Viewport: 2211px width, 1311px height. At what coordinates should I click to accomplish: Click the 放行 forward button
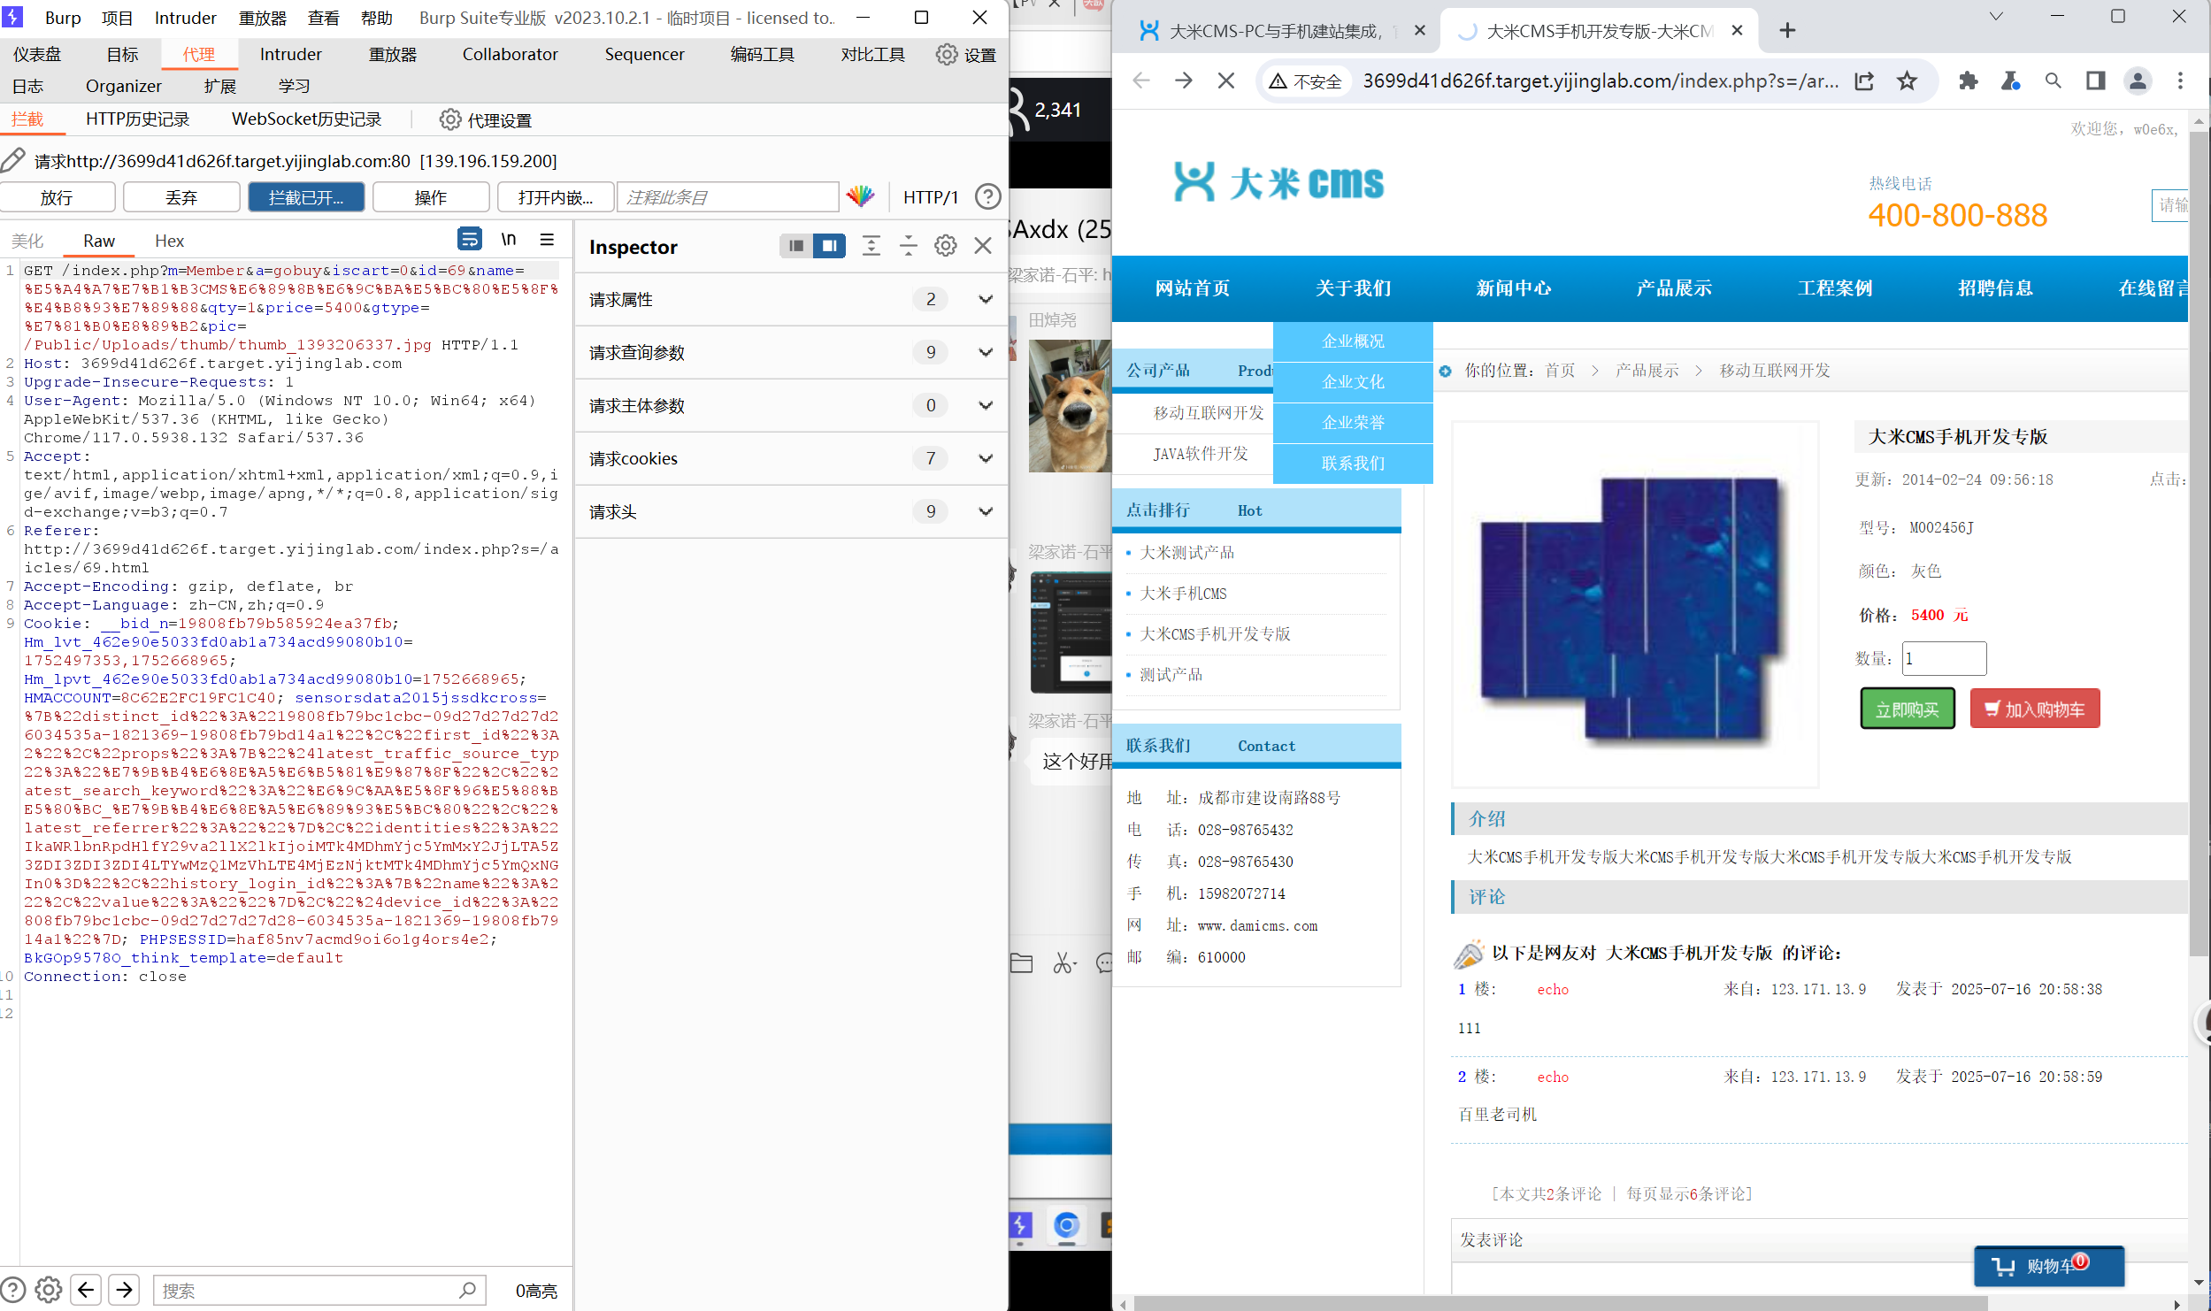pyautogui.click(x=58, y=196)
